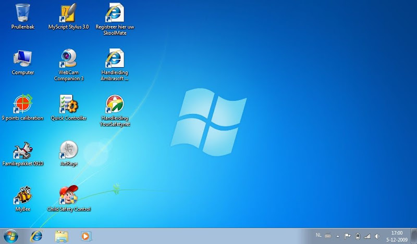
Task: Launch Internet Explorer from the taskbar
Action: 36,236
